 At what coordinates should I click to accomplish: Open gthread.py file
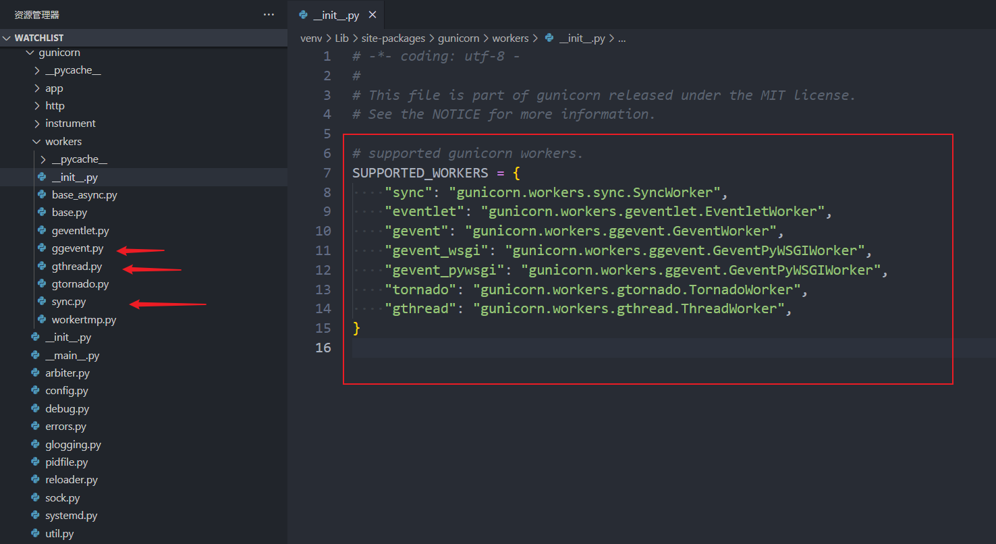tap(144, 267)
